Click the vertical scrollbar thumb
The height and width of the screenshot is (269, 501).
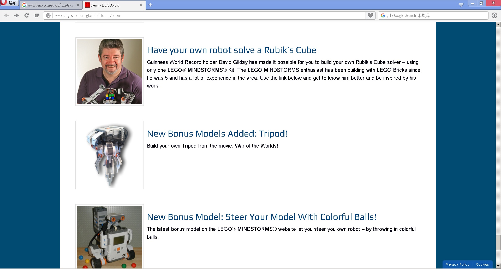[498, 242]
